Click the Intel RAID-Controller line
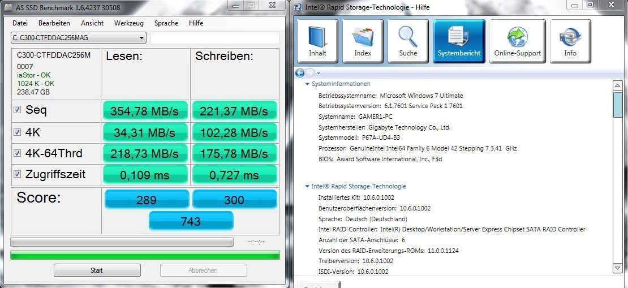The image size is (628, 288). coord(452,230)
